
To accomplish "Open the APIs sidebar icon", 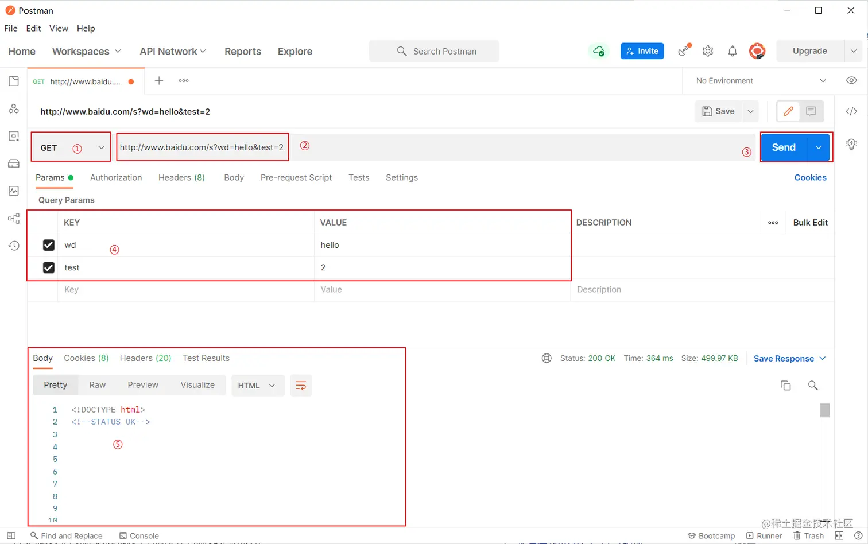I will coord(14,108).
